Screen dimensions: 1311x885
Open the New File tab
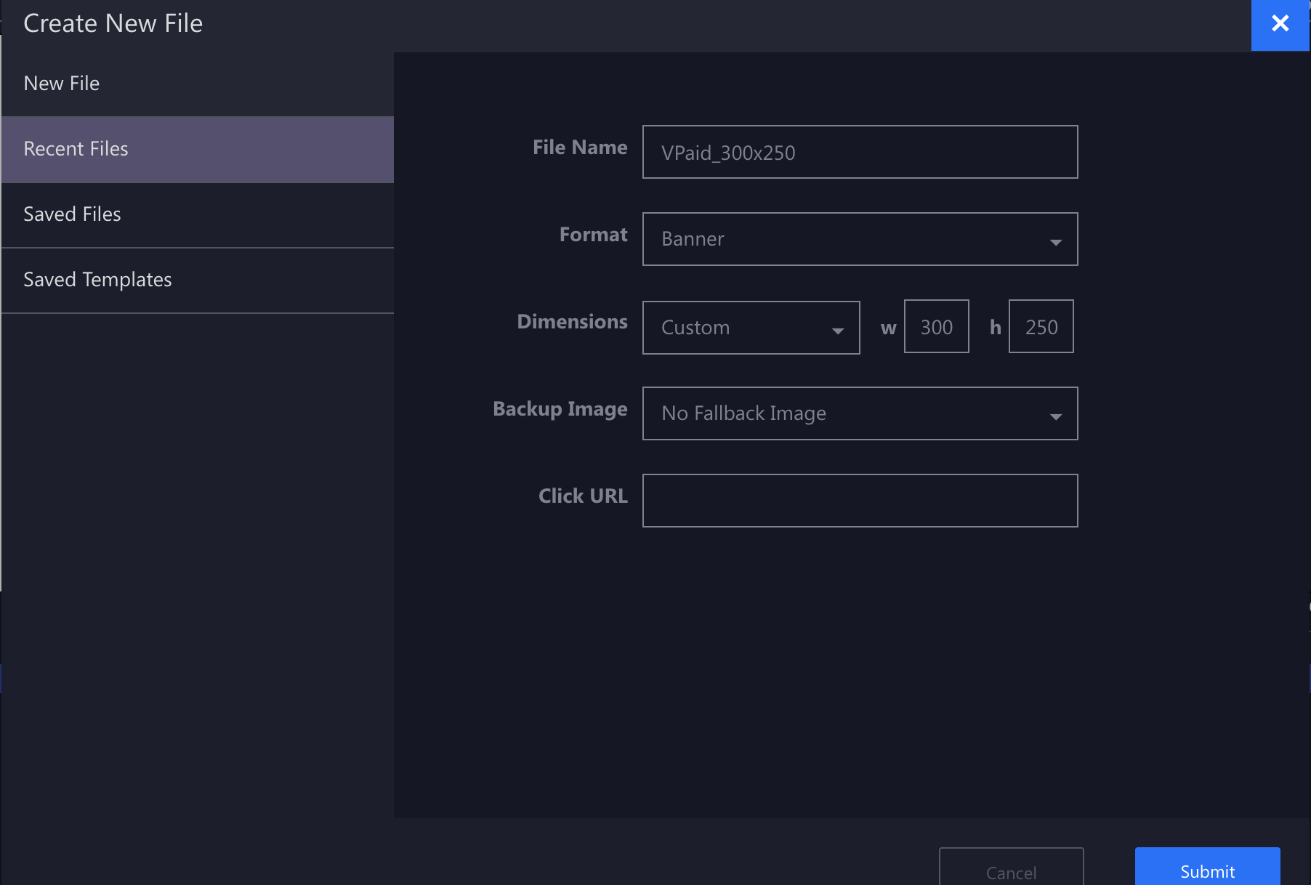click(x=197, y=84)
